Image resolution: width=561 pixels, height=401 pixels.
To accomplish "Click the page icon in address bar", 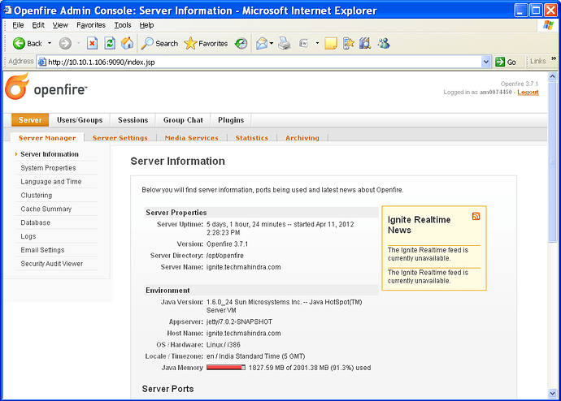I will point(42,62).
